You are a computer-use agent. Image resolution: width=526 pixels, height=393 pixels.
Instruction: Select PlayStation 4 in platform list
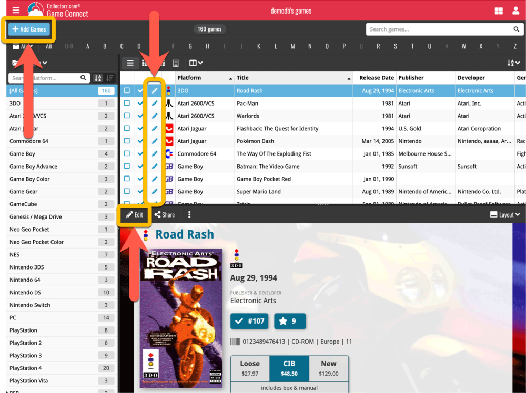coord(62,368)
